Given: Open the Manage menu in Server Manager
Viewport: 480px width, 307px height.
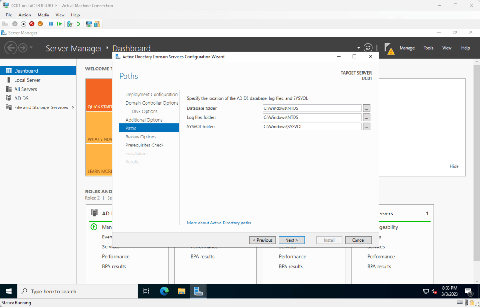Looking at the screenshot, I should click(407, 48).
